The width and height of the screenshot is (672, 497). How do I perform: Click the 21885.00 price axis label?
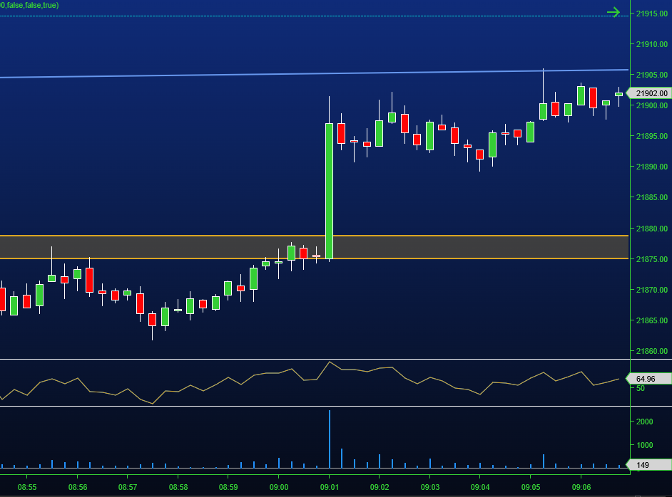point(652,198)
